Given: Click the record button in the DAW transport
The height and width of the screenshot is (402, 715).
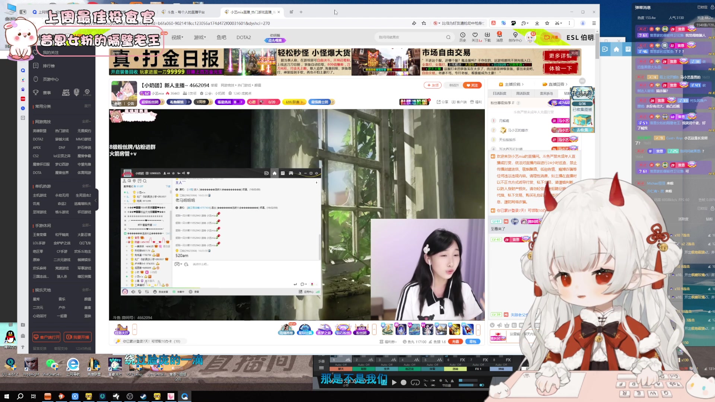Looking at the screenshot, I should (403, 382).
